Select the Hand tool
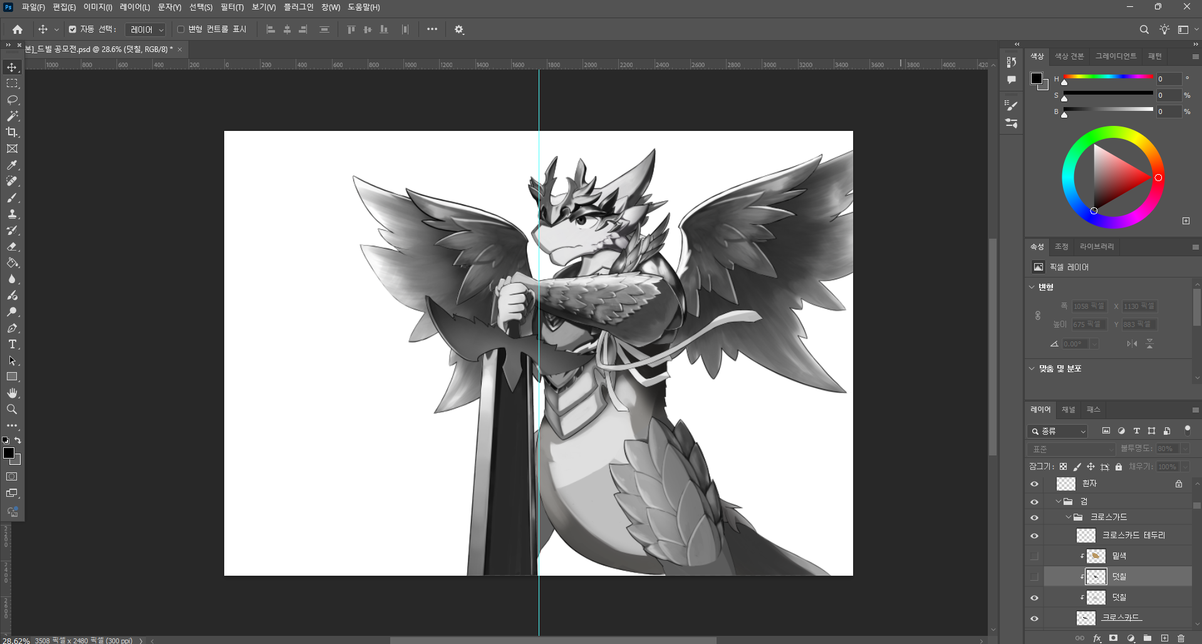This screenshot has height=644, width=1202. (12, 393)
